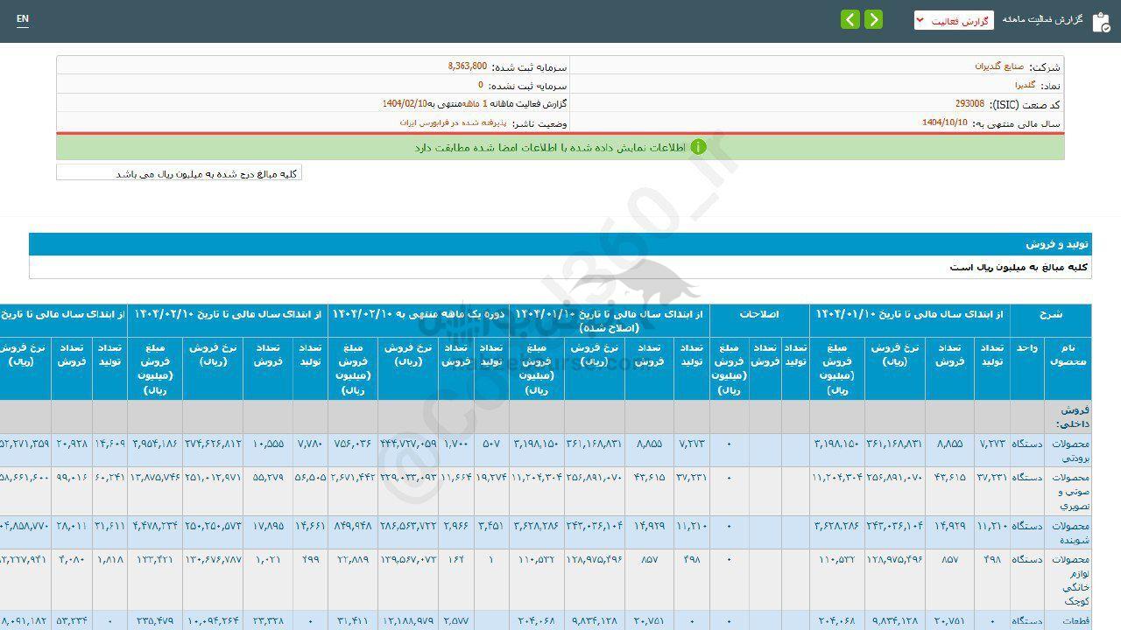The height and width of the screenshot is (630, 1121).
Task: Click one-month sales amount ۳۱,۴۱۱ for قطعات
Action: 356,620
